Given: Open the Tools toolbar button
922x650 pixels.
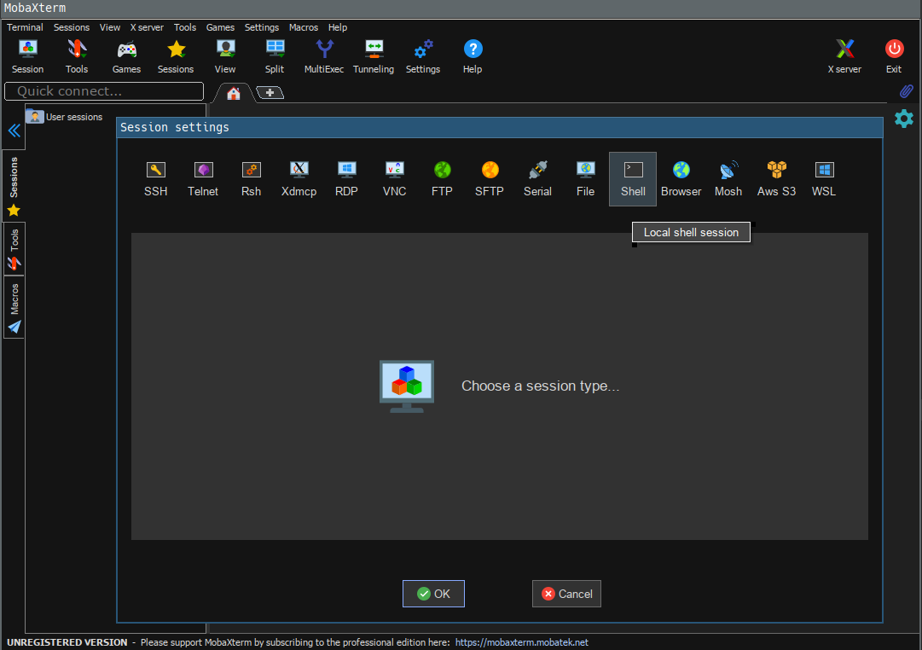Looking at the screenshot, I should coord(77,56).
